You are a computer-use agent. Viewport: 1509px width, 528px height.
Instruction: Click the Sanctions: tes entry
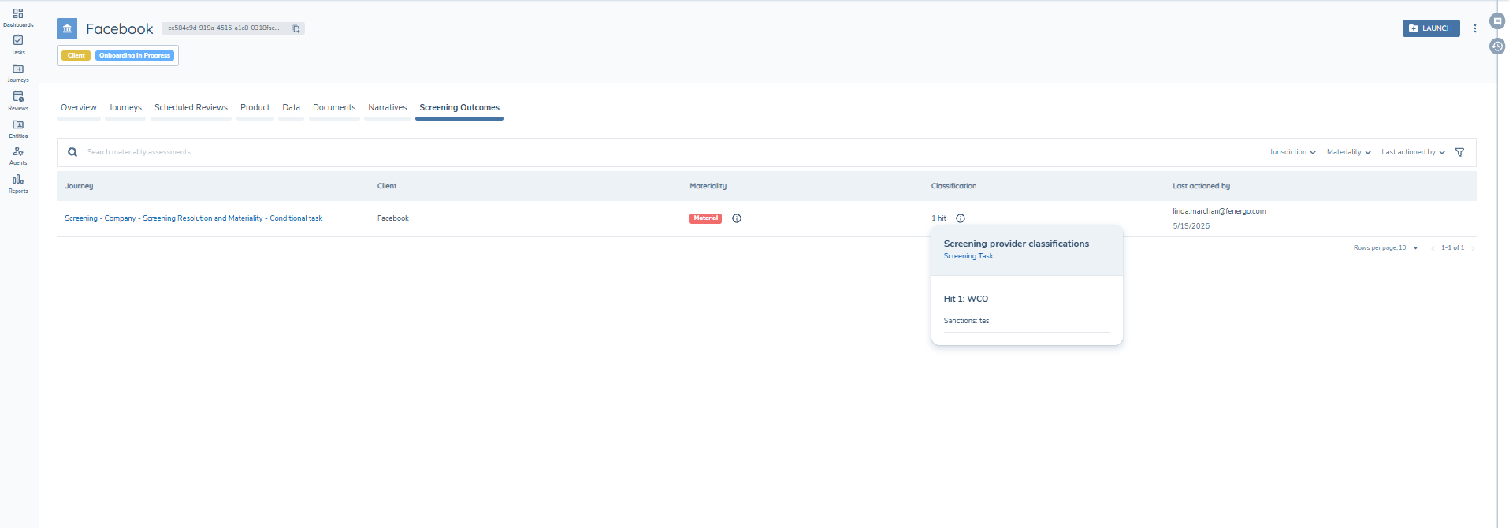point(966,321)
